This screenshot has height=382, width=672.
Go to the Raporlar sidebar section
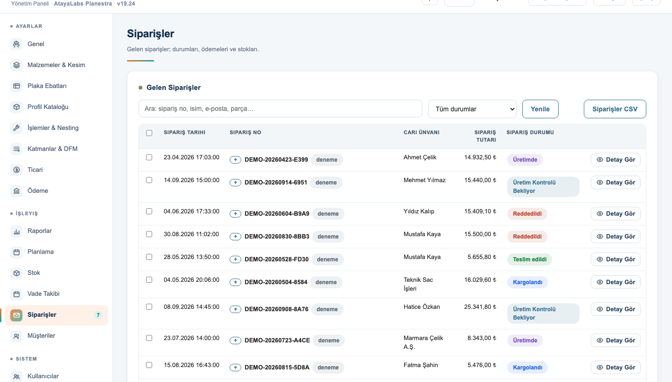point(56,231)
